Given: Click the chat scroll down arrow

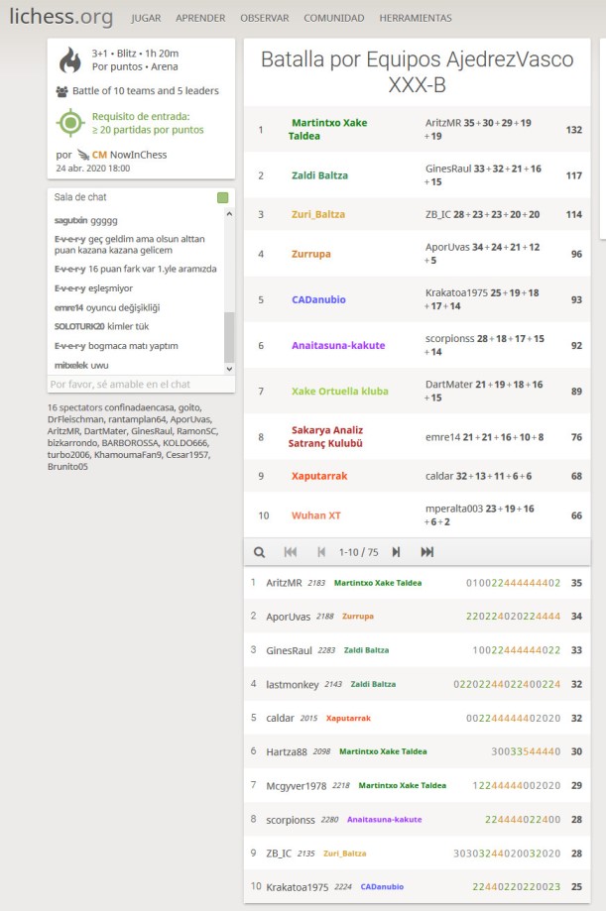Looking at the screenshot, I should pos(229,368).
